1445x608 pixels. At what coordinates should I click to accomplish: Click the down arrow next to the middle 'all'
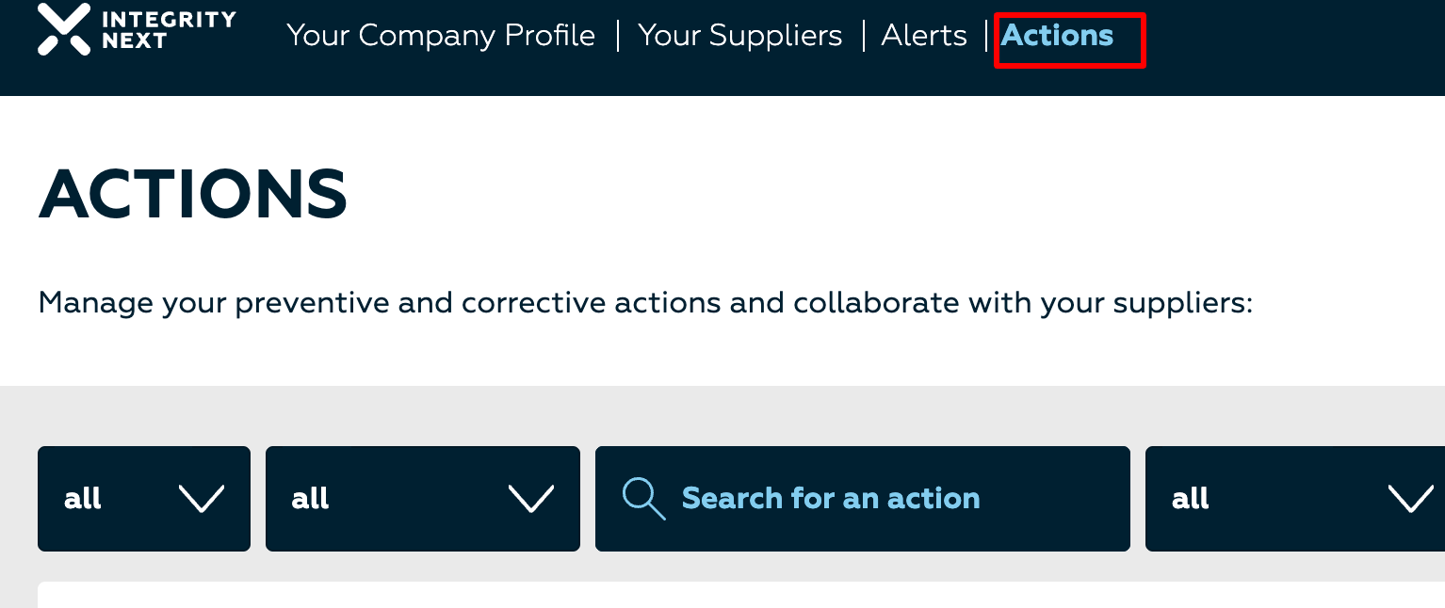pos(531,500)
